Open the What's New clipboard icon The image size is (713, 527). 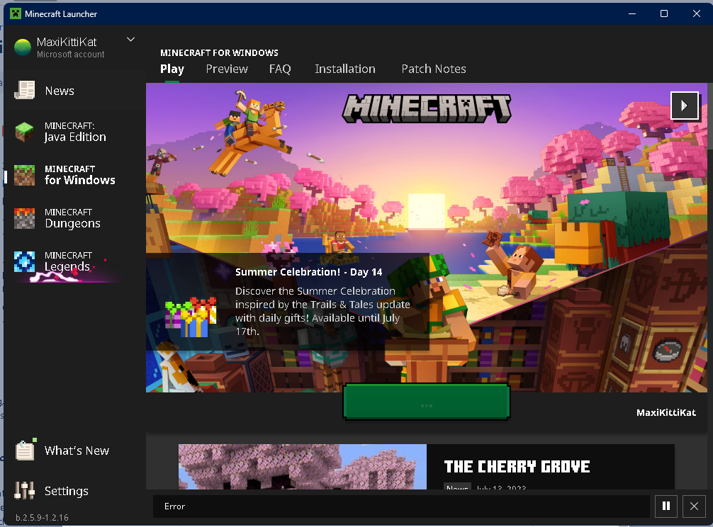[24, 450]
